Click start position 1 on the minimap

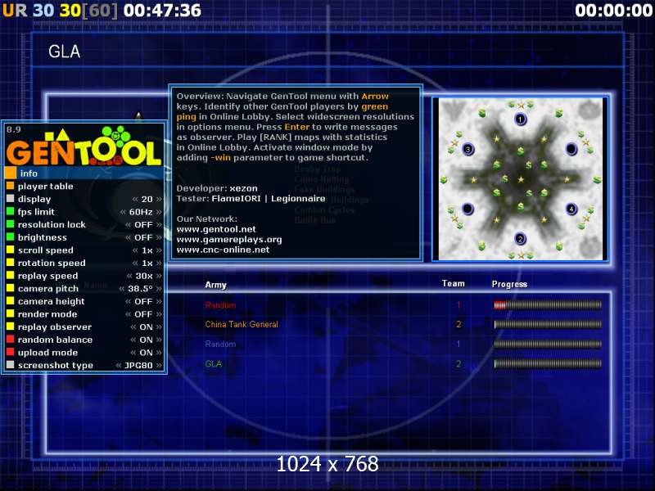520,119
